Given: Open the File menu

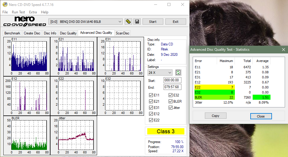Looking at the screenshot, I should click(x=5, y=12).
